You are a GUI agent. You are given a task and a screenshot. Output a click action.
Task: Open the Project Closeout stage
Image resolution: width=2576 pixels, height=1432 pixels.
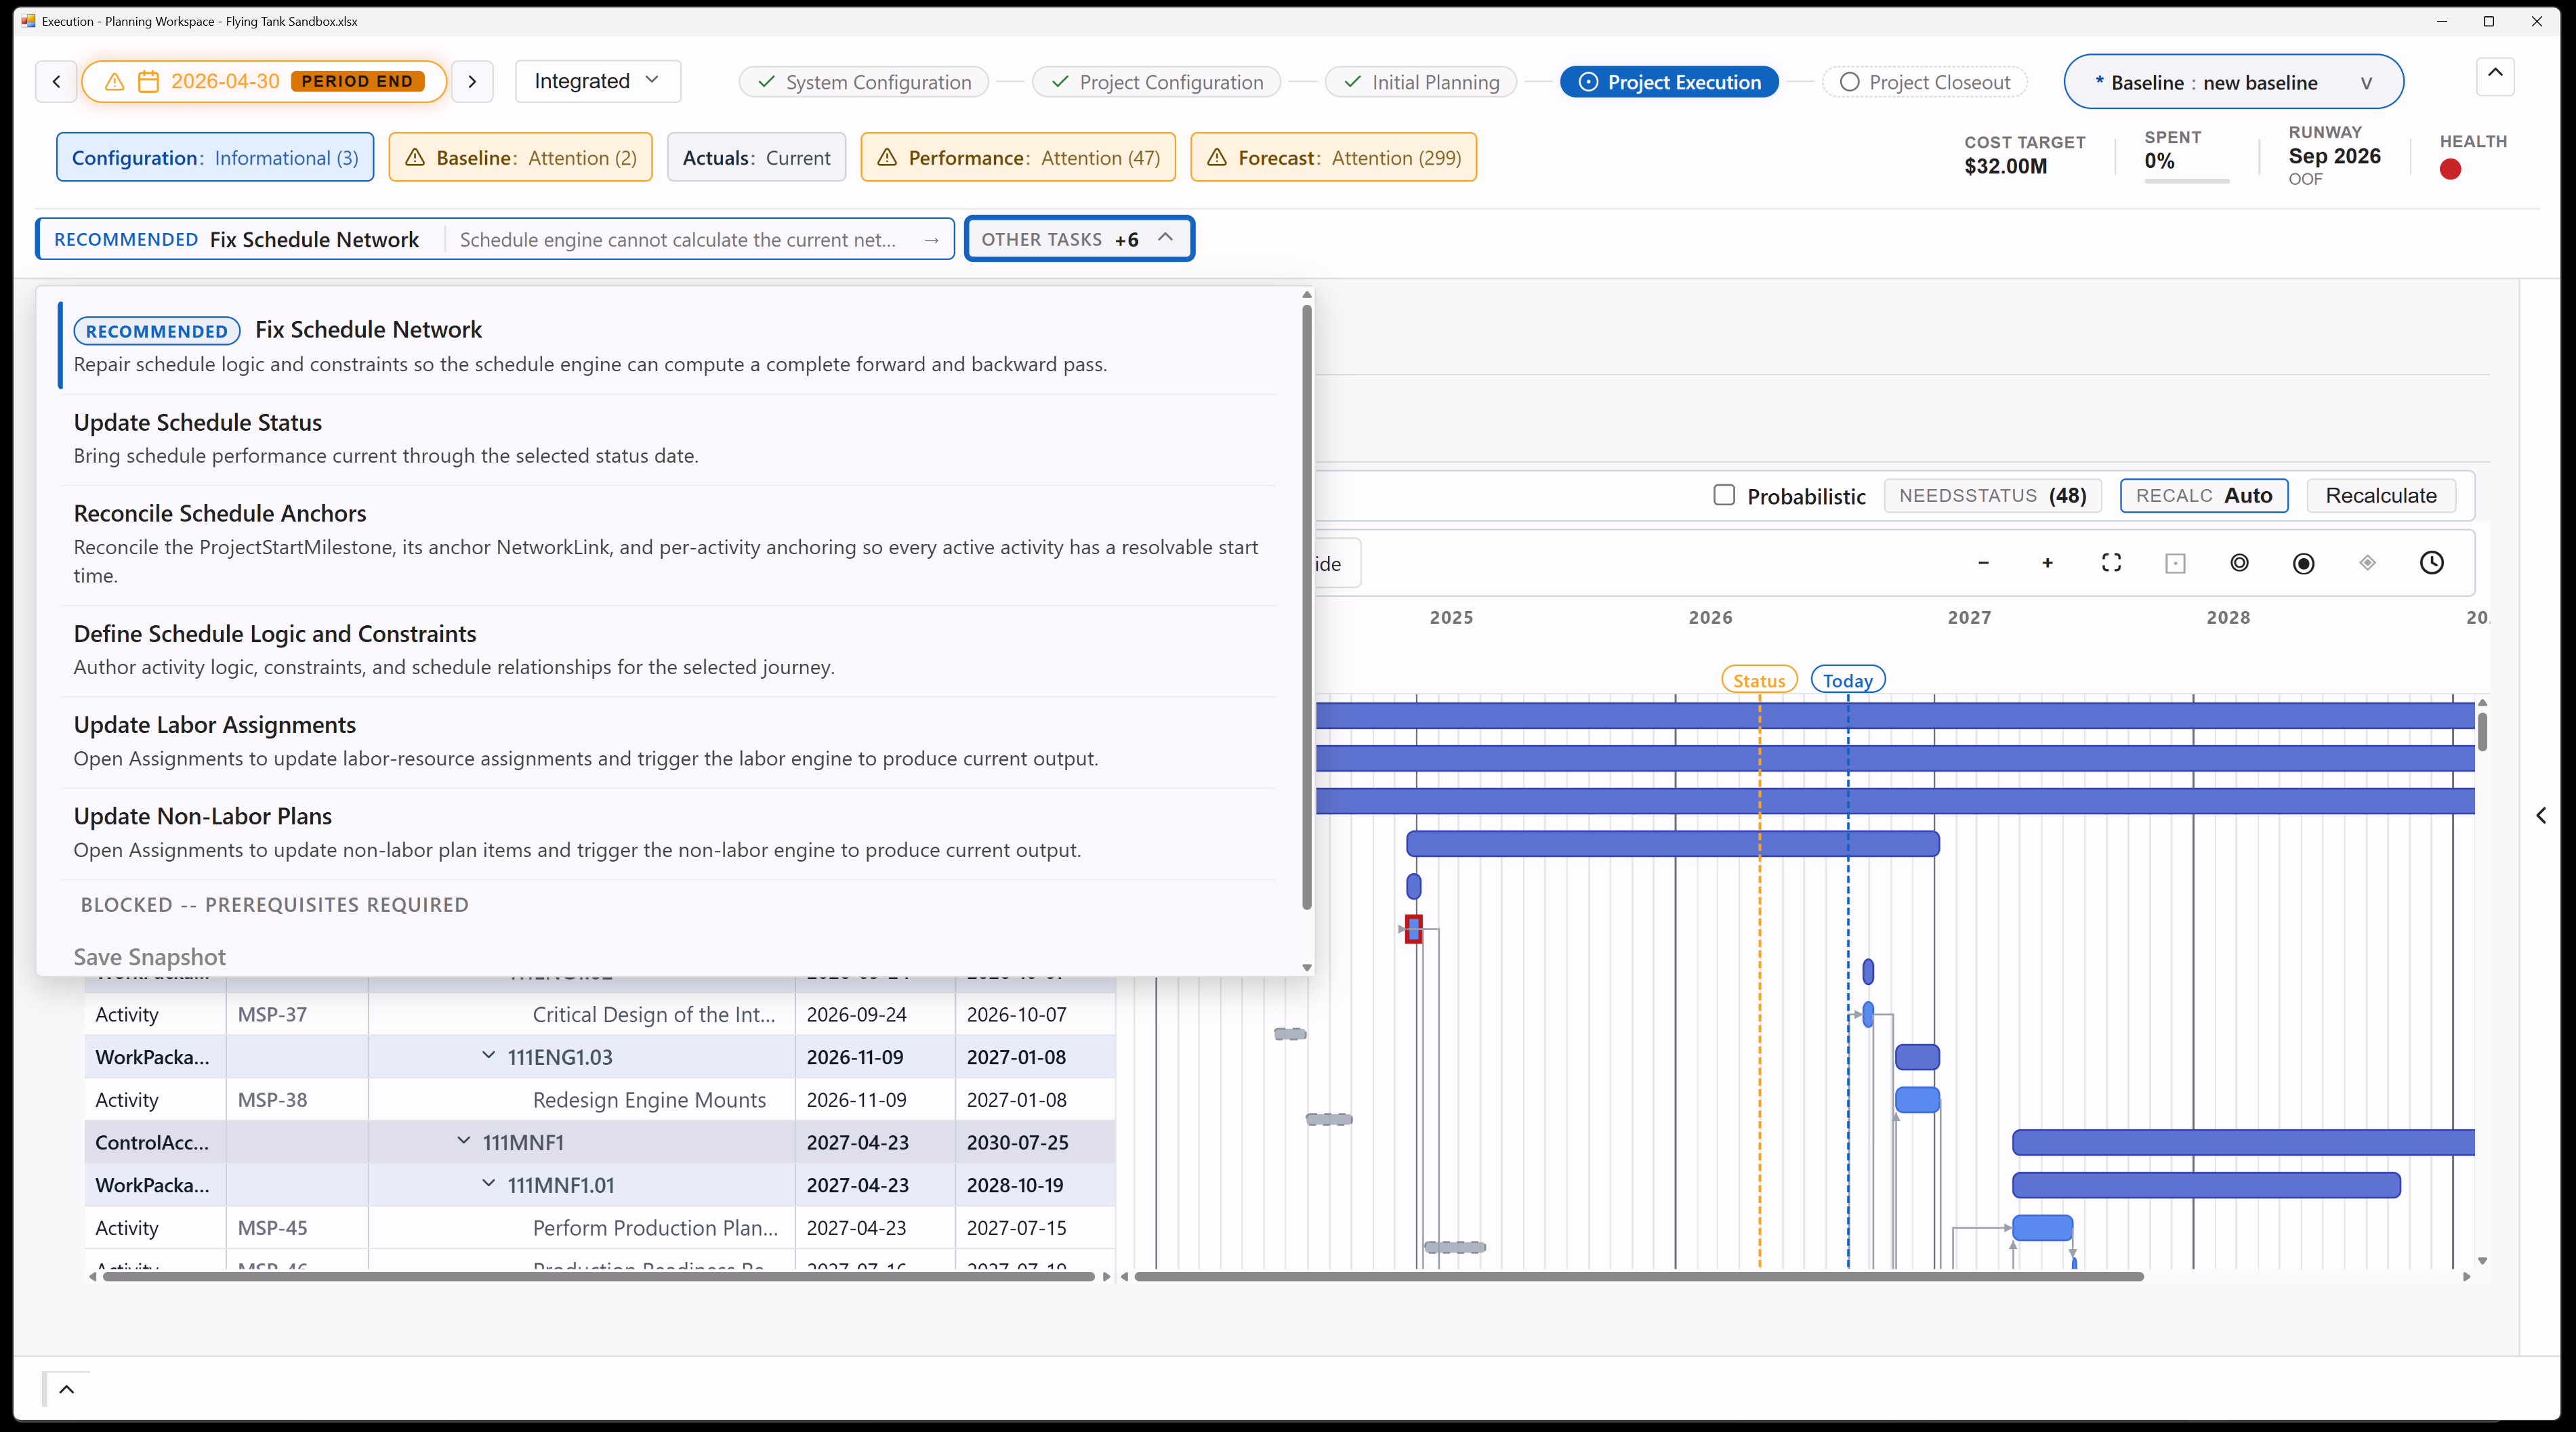click(x=1925, y=82)
